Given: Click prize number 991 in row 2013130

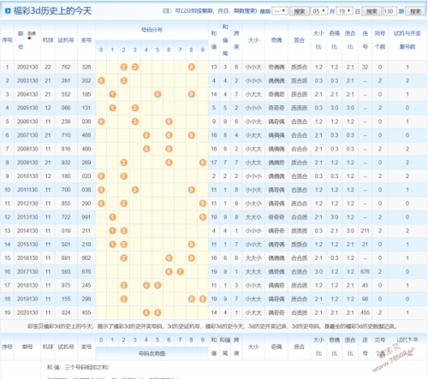Looking at the screenshot, I should point(86,217).
